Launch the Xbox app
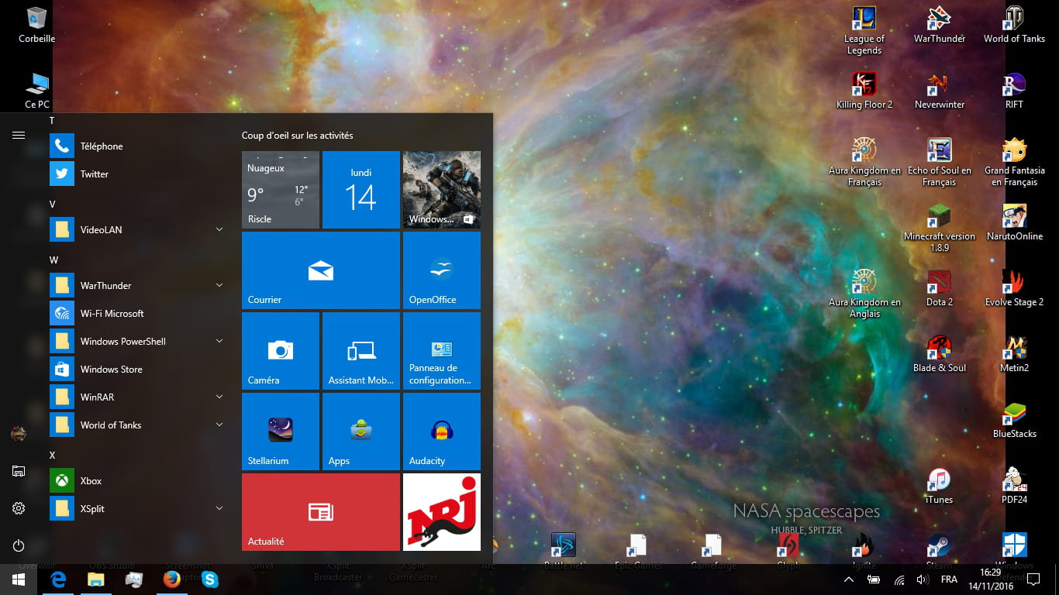 (x=138, y=480)
